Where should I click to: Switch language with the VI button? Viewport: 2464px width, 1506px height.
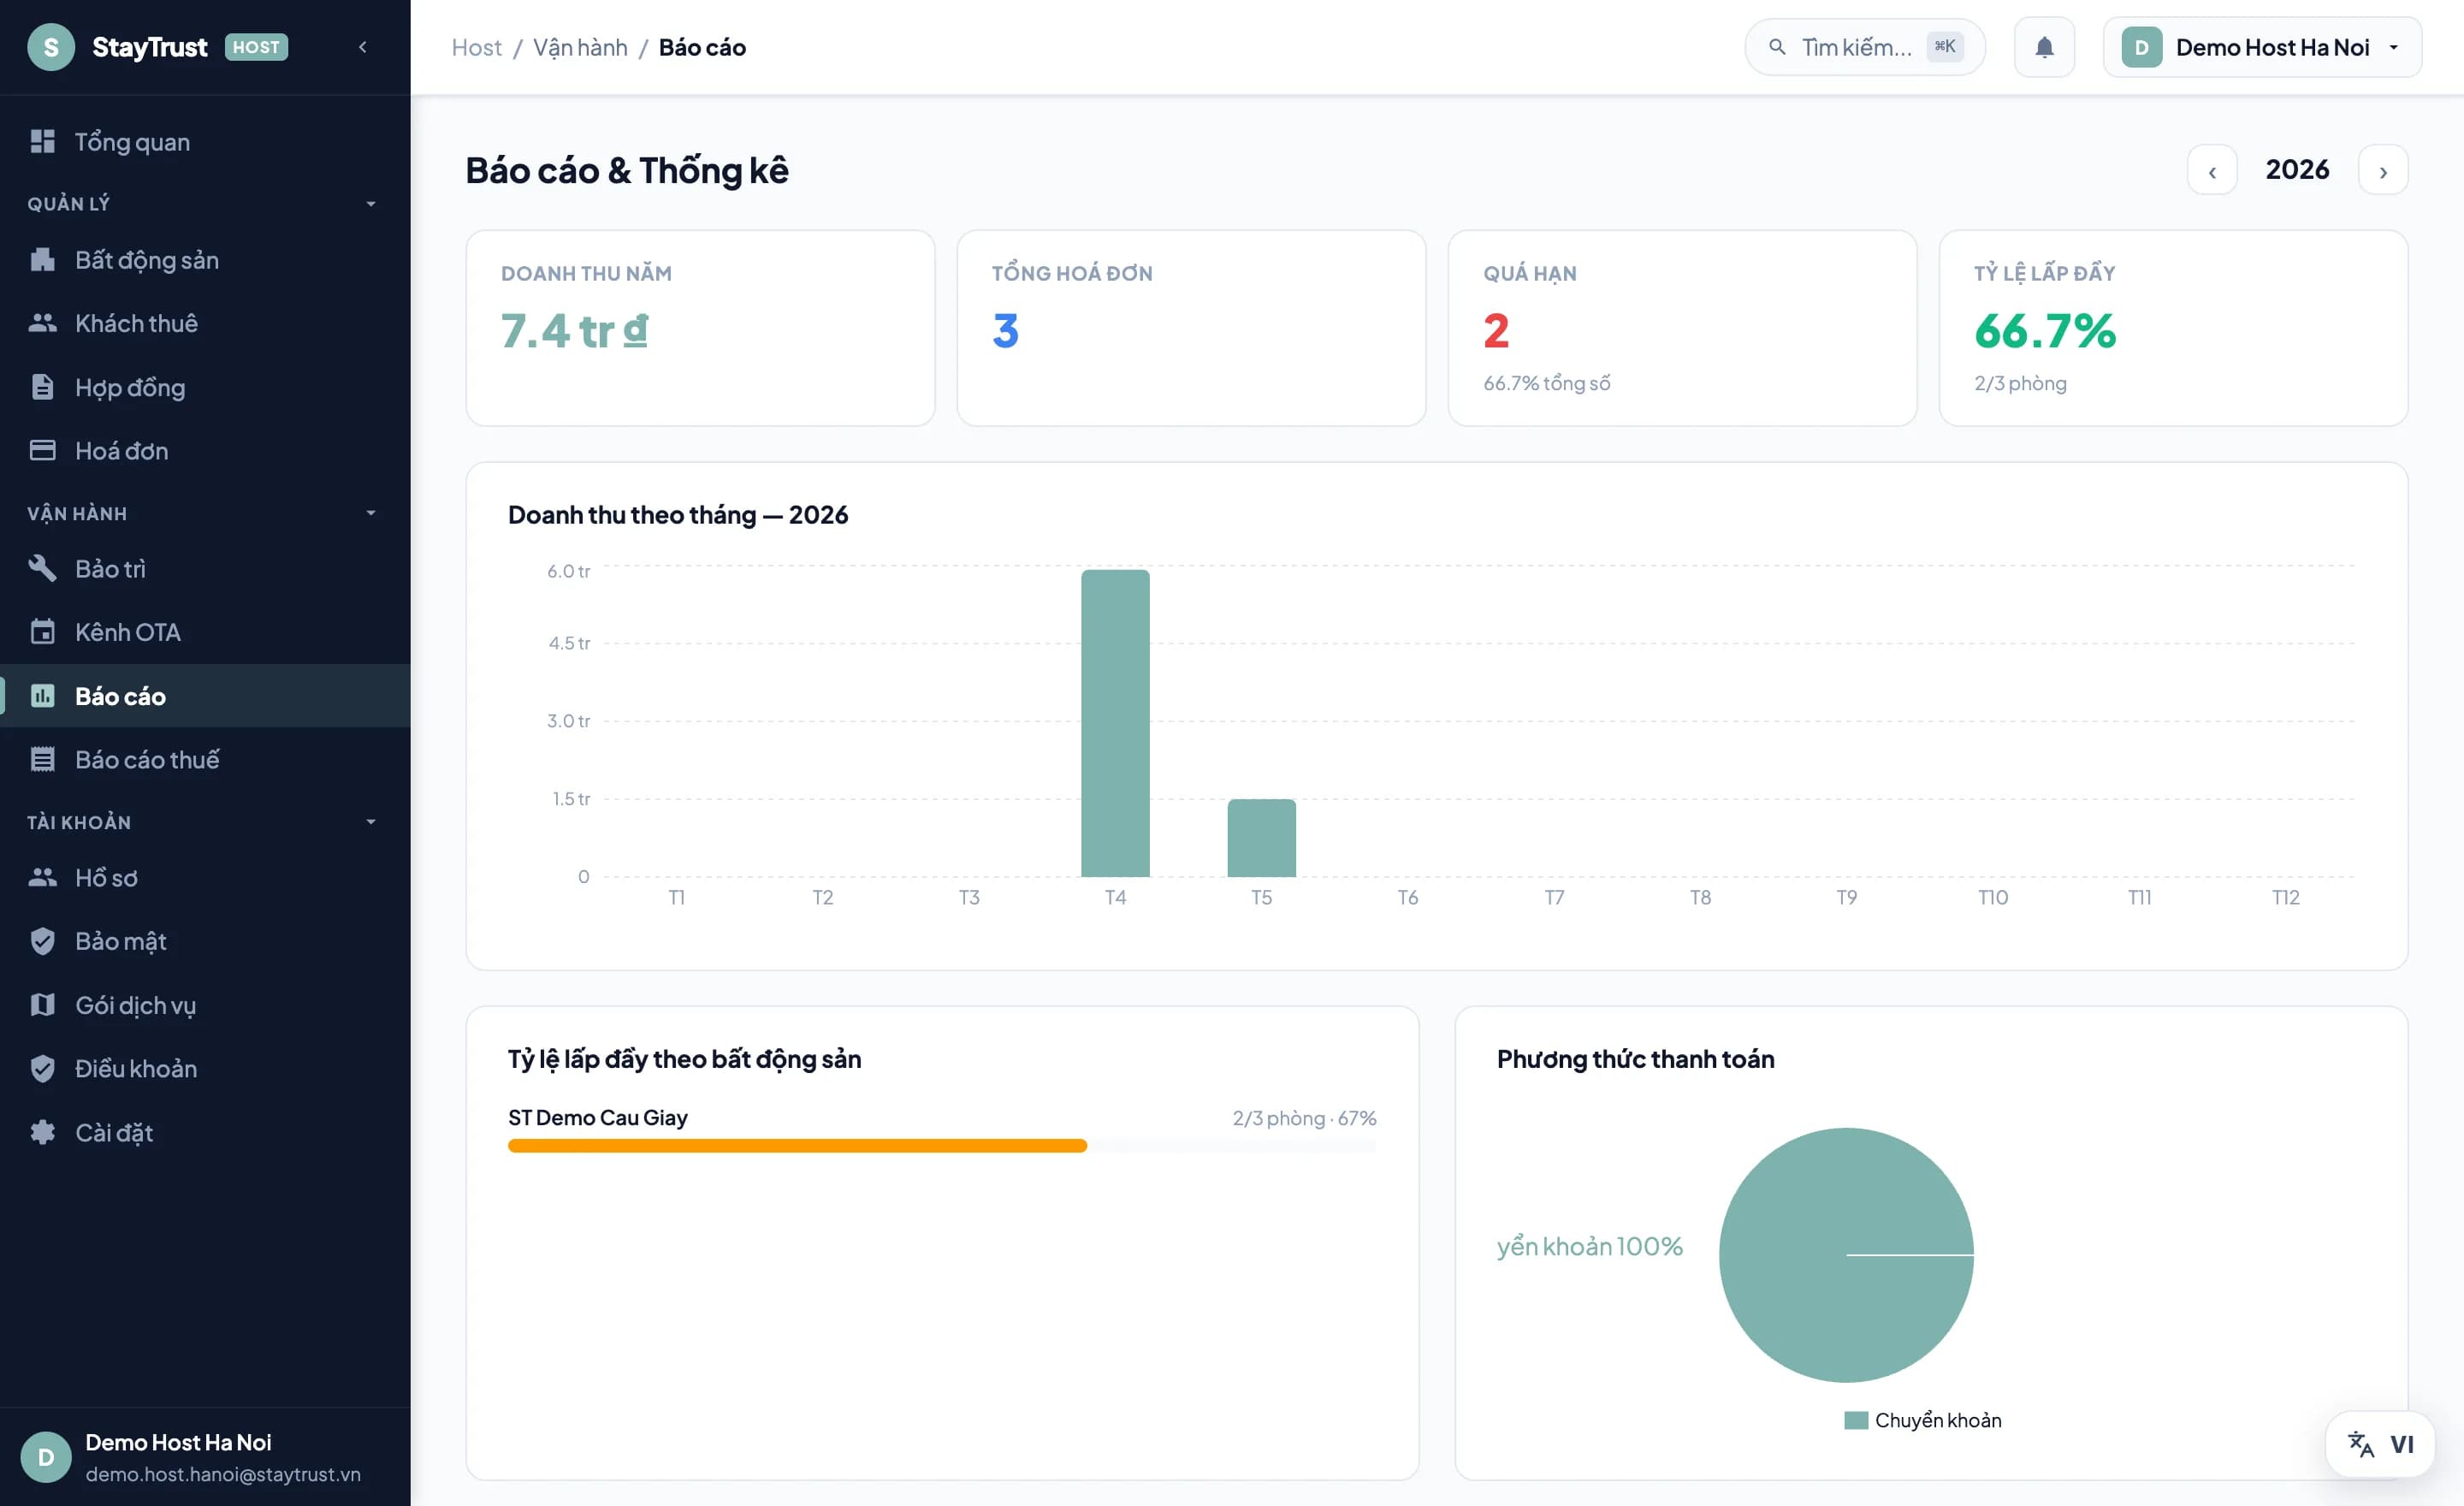click(x=2380, y=1444)
